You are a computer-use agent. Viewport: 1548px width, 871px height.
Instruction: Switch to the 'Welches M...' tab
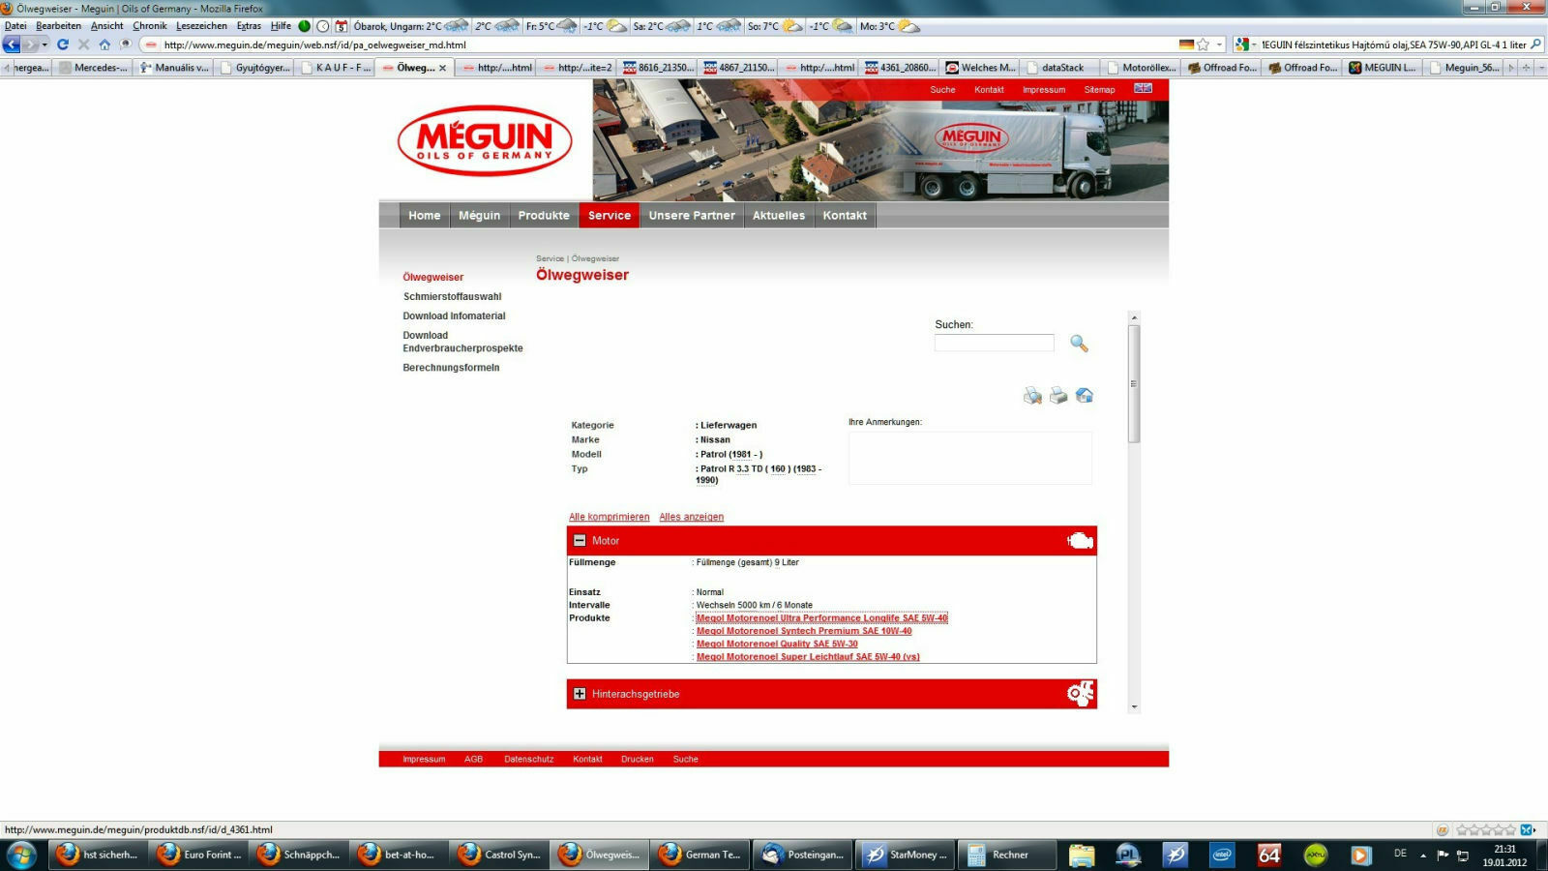980,68
